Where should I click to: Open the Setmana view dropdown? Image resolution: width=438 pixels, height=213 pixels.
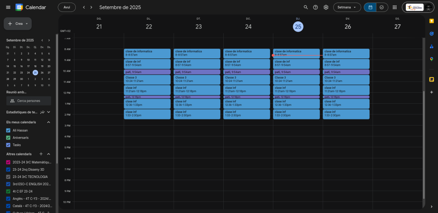click(x=346, y=7)
